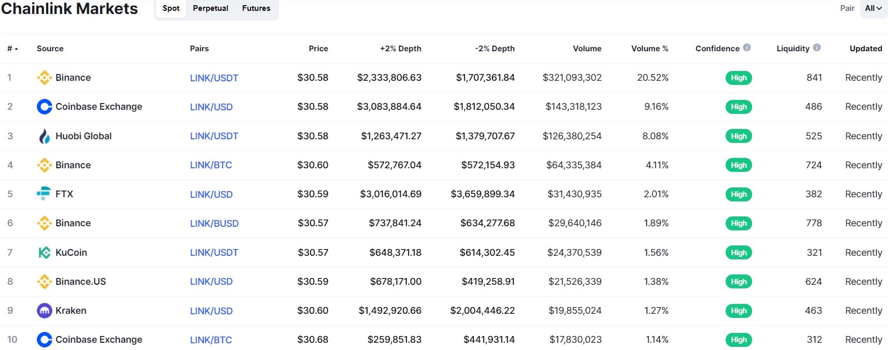Screen dimensions: 888x350
Task: Sort table by Pairs column header
Action: (199, 49)
